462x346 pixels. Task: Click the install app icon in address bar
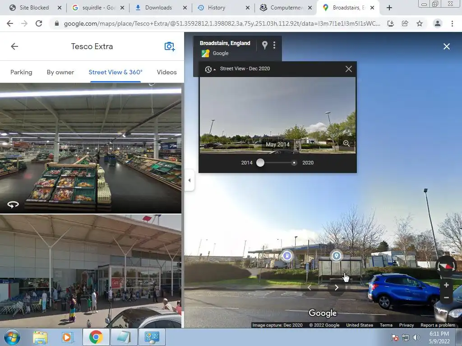[391, 23]
